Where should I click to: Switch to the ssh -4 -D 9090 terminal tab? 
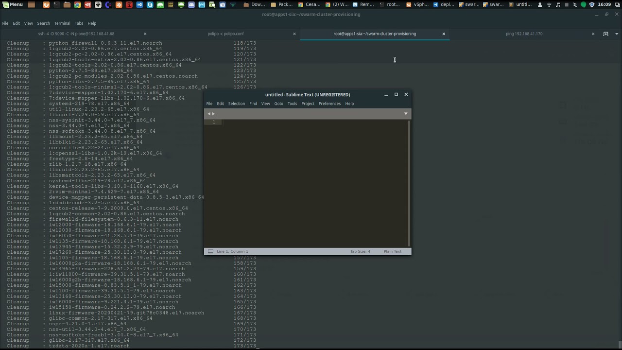(76, 34)
